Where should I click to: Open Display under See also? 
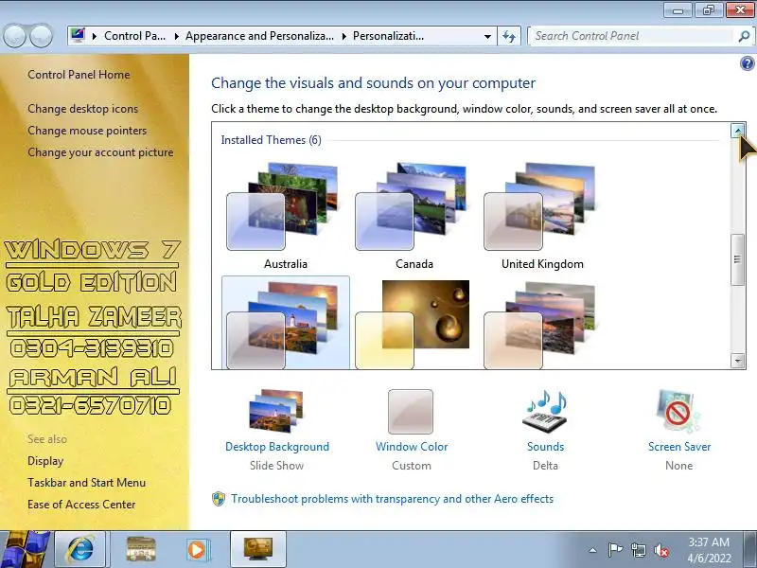(45, 461)
